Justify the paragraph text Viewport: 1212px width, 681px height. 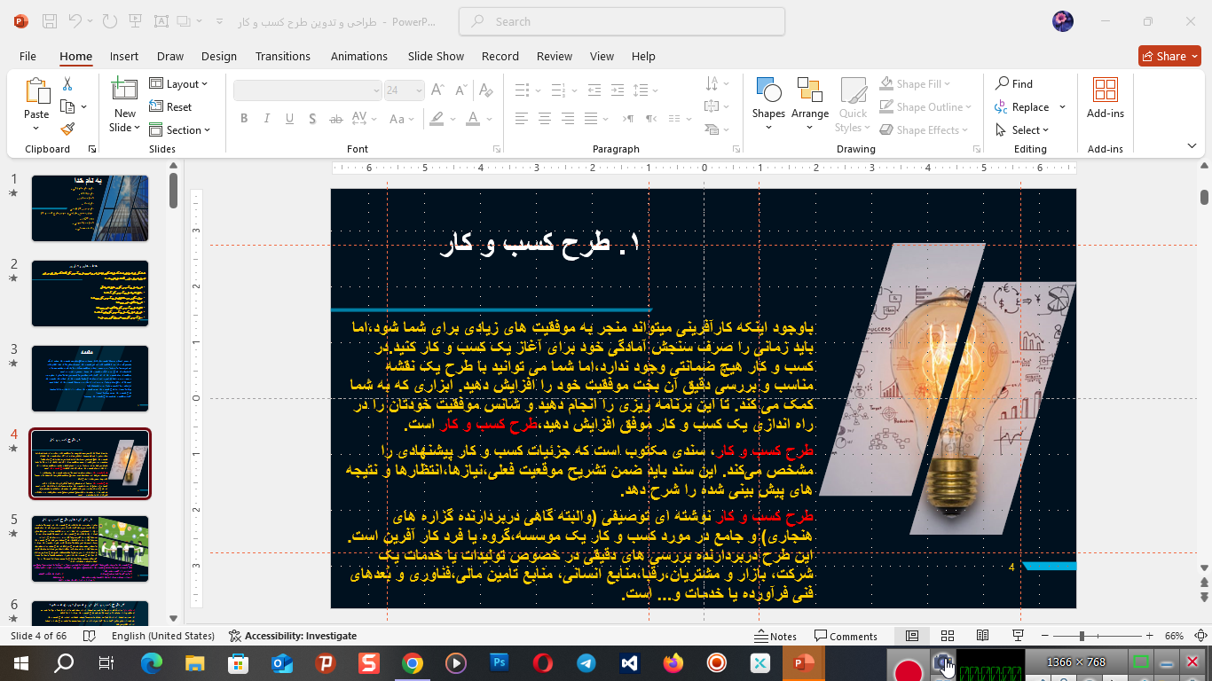coord(591,118)
